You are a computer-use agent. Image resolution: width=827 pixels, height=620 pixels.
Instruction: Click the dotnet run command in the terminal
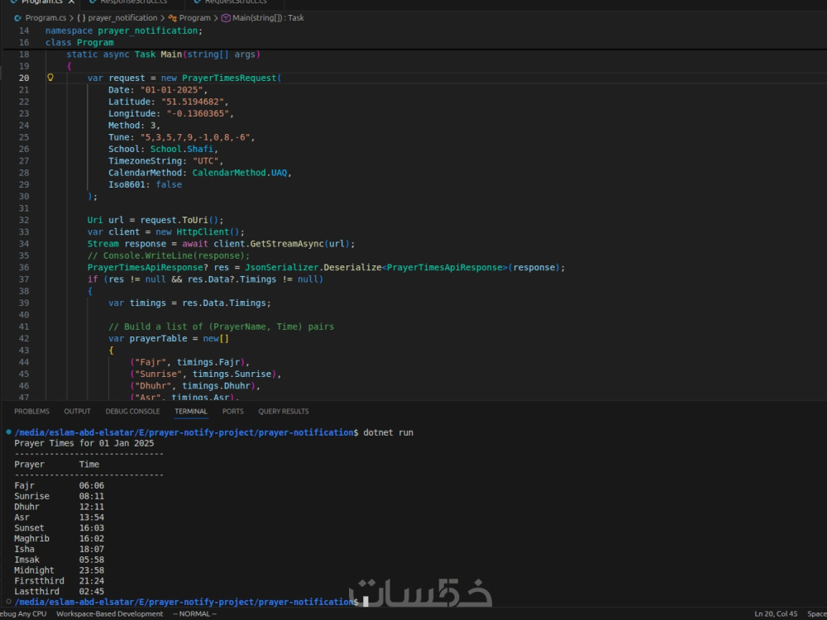click(388, 432)
